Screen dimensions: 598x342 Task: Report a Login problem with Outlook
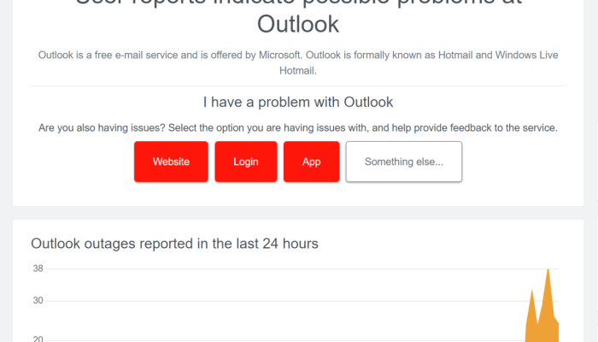click(246, 162)
